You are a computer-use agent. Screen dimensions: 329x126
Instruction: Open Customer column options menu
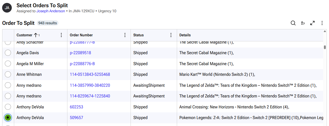[x=61, y=35]
